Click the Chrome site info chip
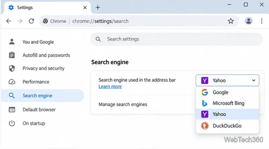The height and width of the screenshot is (149, 269). 54,21
